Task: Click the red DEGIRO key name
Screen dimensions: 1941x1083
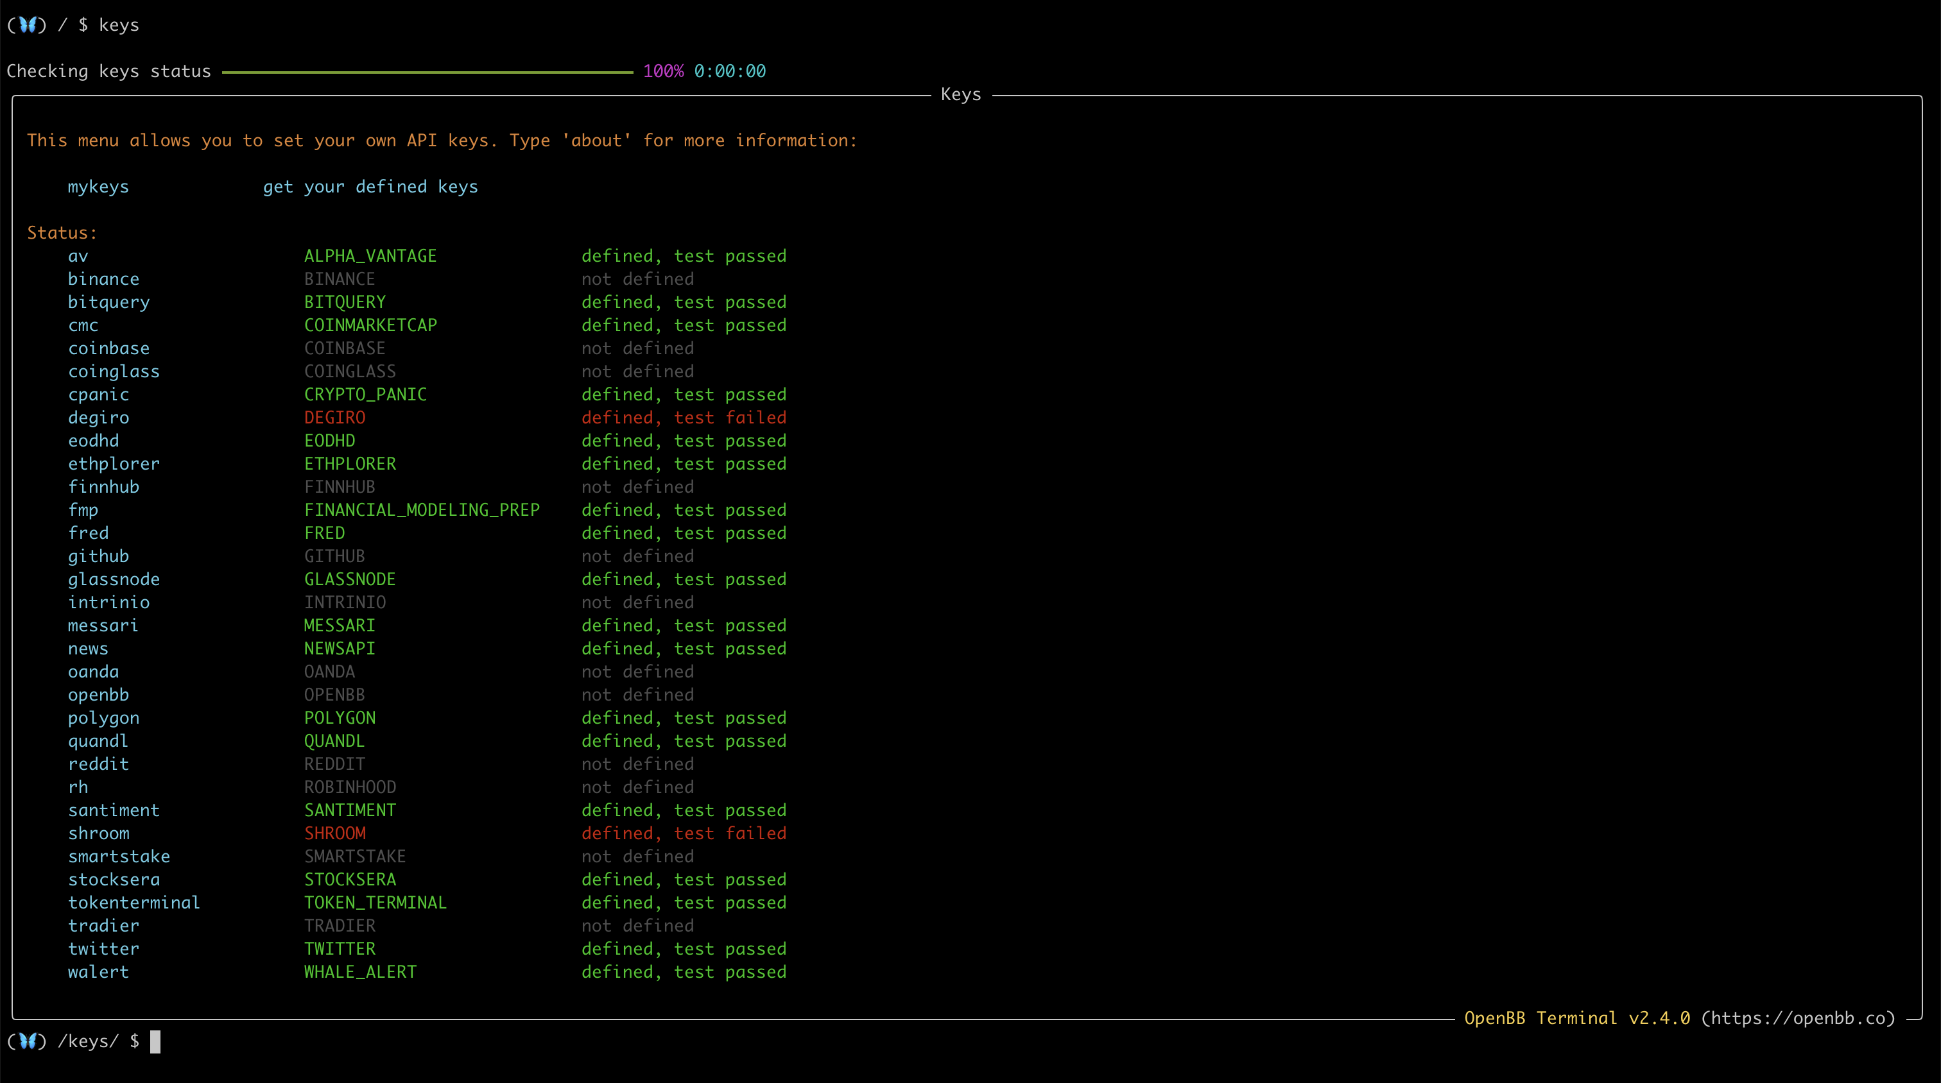Action: pos(334,417)
